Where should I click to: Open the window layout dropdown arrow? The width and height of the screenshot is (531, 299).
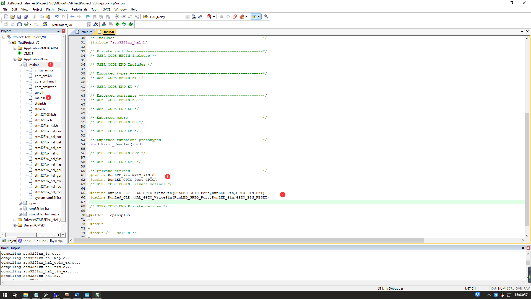pyautogui.click(x=259, y=17)
